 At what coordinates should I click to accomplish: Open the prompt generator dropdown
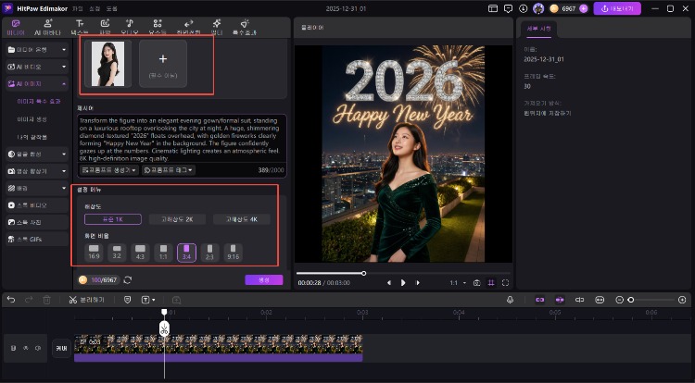(x=109, y=170)
